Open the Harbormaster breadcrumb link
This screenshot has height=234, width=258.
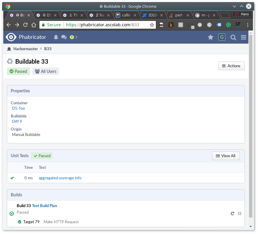pos(26,49)
